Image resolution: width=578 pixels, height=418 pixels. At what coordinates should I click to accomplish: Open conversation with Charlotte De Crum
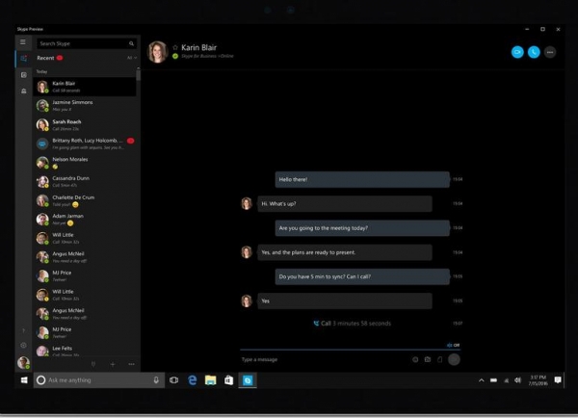pyautogui.click(x=85, y=200)
